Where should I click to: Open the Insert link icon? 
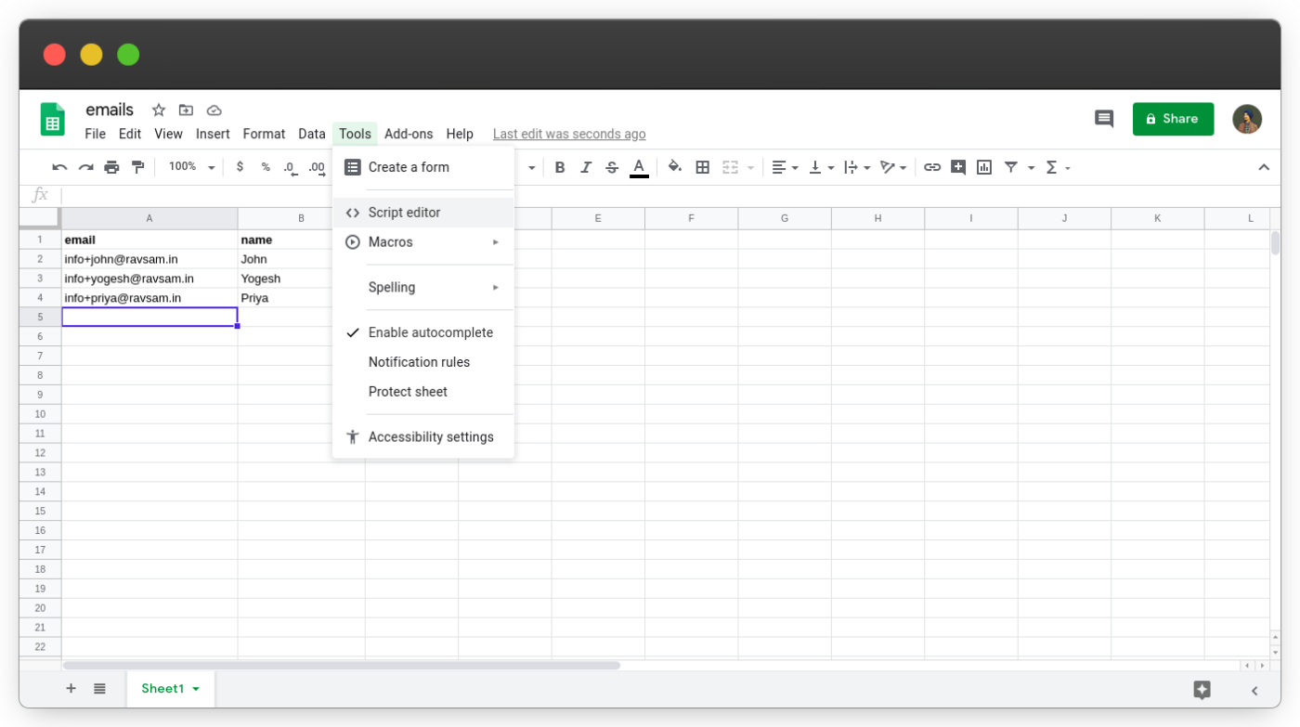point(932,167)
